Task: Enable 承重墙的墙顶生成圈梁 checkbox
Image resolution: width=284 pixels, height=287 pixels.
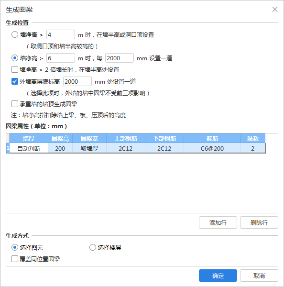Action: pyautogui.click(x=15, y=104)
